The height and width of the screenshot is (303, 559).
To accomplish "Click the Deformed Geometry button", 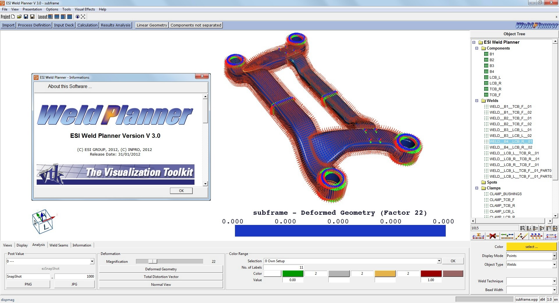I will [161, 269].
